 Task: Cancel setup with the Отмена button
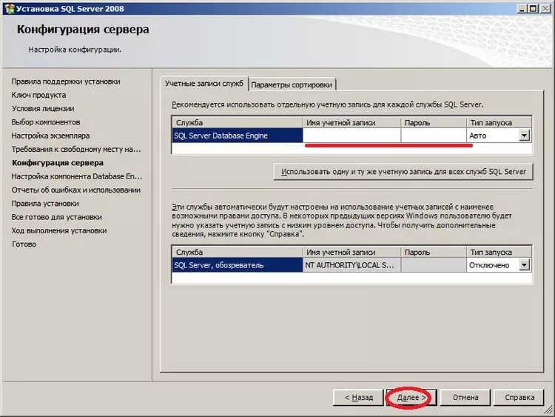[465, 398]
